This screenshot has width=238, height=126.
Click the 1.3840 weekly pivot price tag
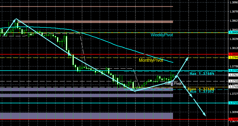pyautogui.click(x=233, y=32)
